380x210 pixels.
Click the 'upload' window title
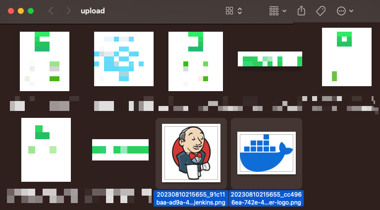click(93, 11)
